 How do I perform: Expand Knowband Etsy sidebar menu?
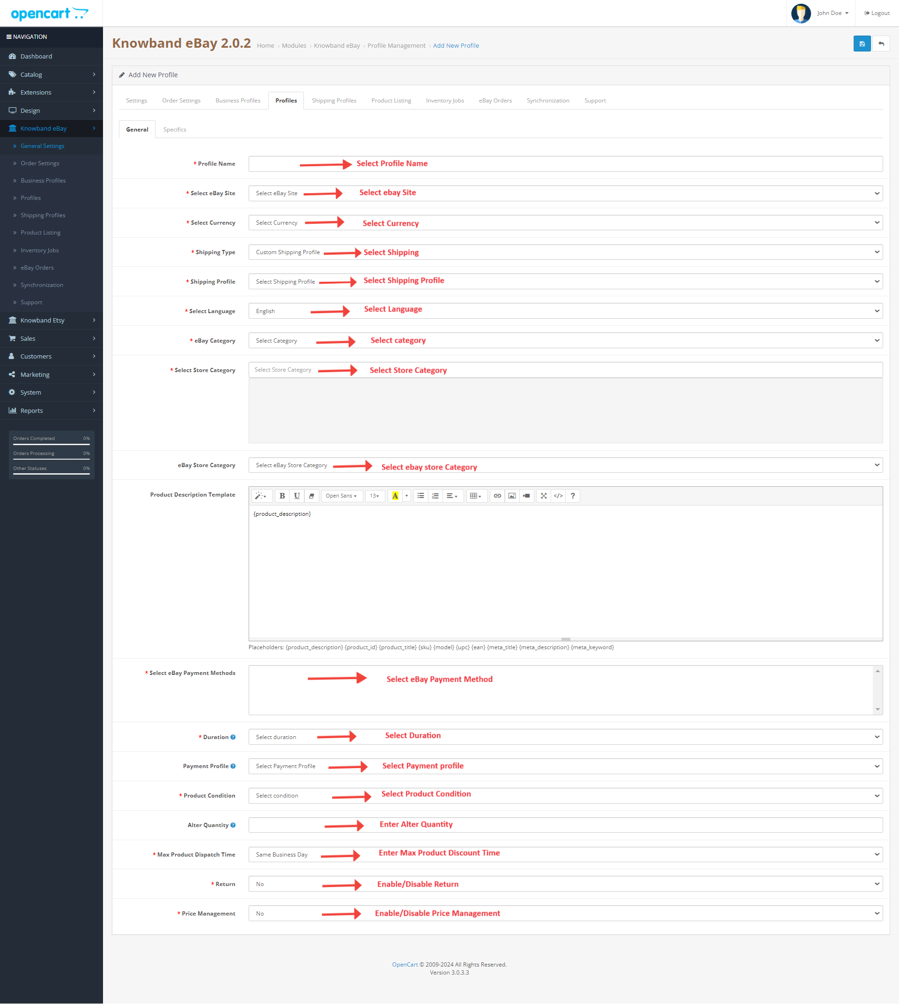pos(52,321)
